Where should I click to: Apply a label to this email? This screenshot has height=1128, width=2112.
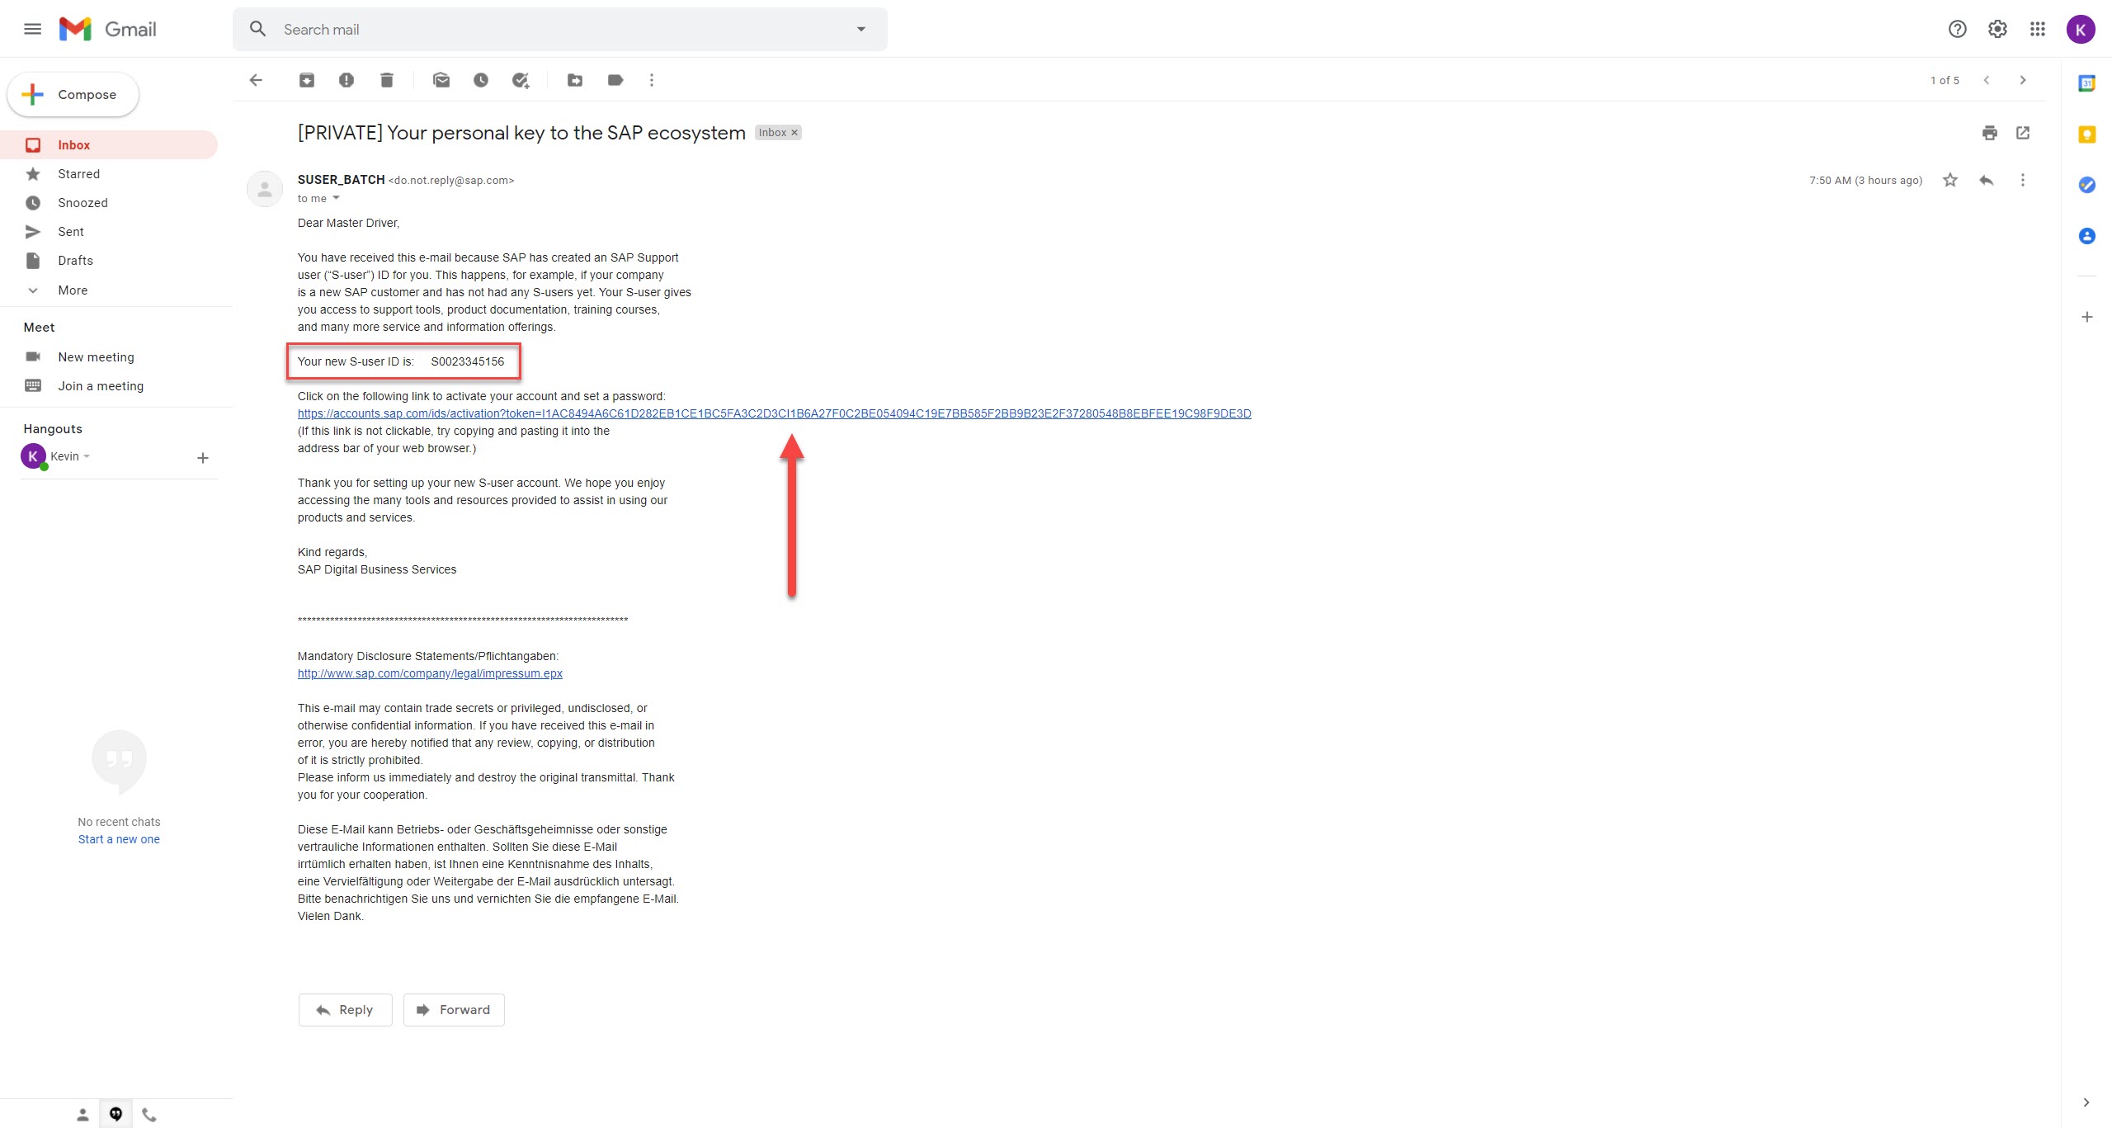(615, 80)
